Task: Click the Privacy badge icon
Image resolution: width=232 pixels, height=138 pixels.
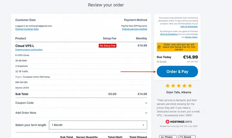Action: coord(162,137)
